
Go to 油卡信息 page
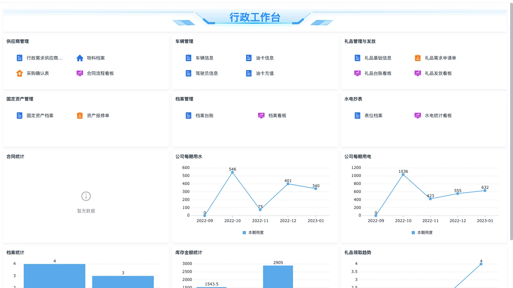pos(265,58)
